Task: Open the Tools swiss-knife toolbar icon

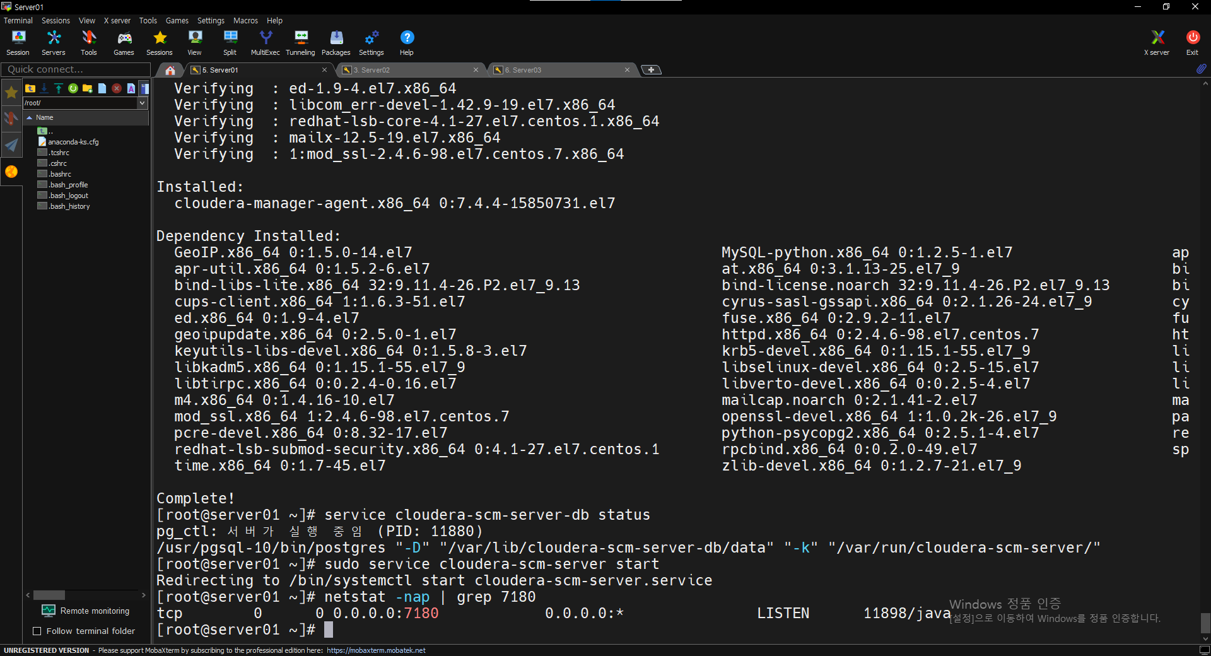Action: point(89,43)
